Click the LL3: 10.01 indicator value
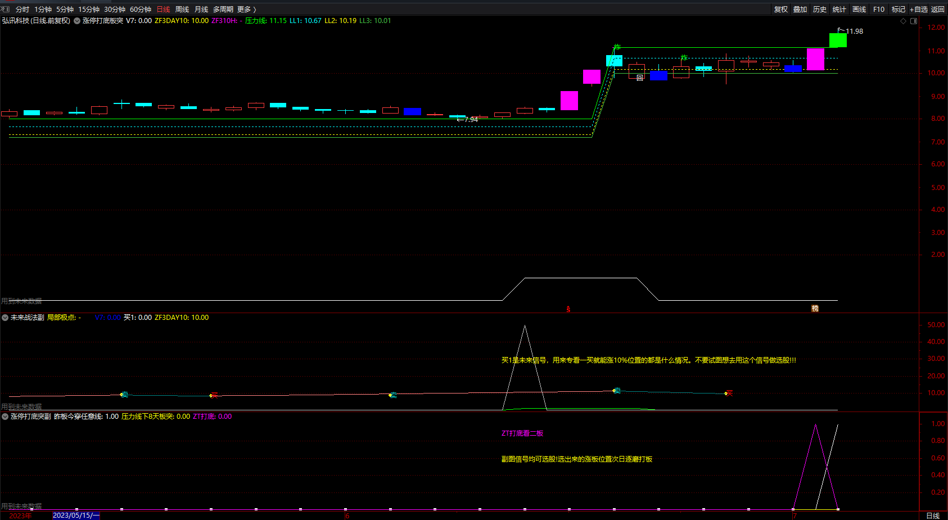 [x=375, y=21]
